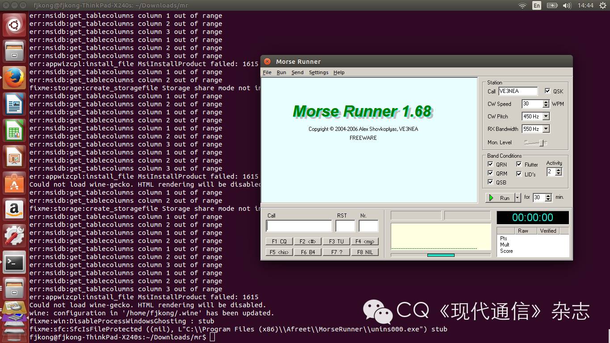Open Files manager in launcher
This screenshot has width=610, height=343.
click(14, 51)
